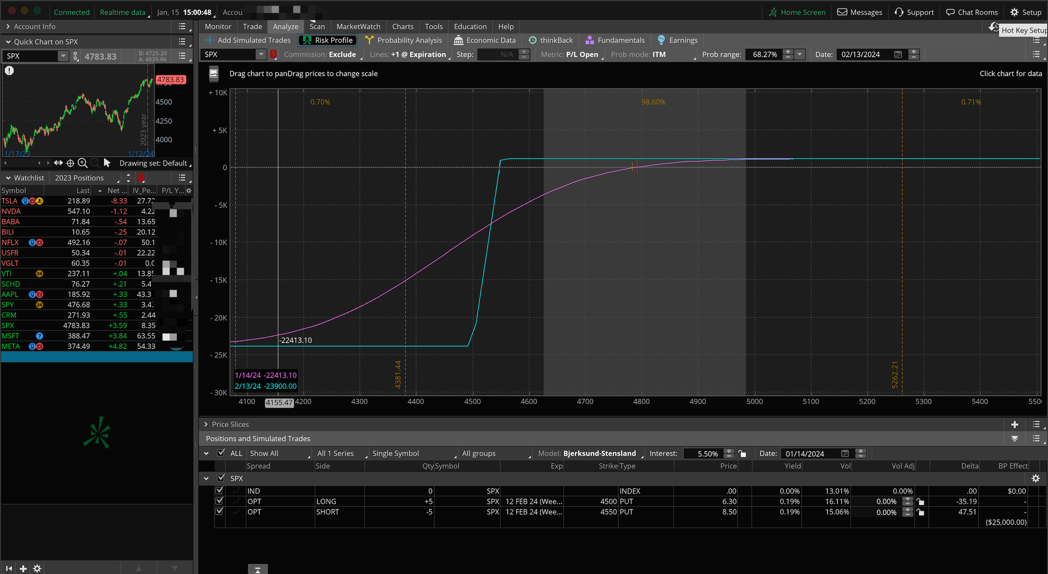Screen dimensions: 1048x574
Task: Switch to the Charts tab
Action: click(x=402, y=26)
